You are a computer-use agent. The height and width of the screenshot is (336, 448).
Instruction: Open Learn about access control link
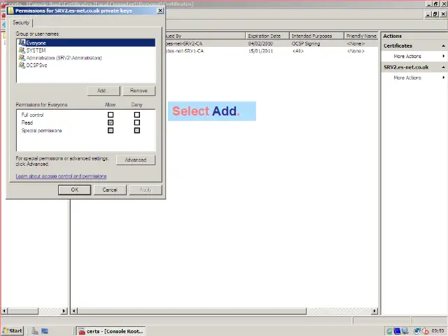pos(61,176)
